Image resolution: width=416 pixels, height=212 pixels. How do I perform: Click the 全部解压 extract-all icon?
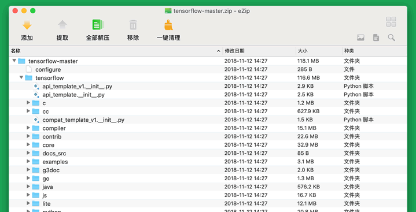pyautogui.click(x=98, y=25)
